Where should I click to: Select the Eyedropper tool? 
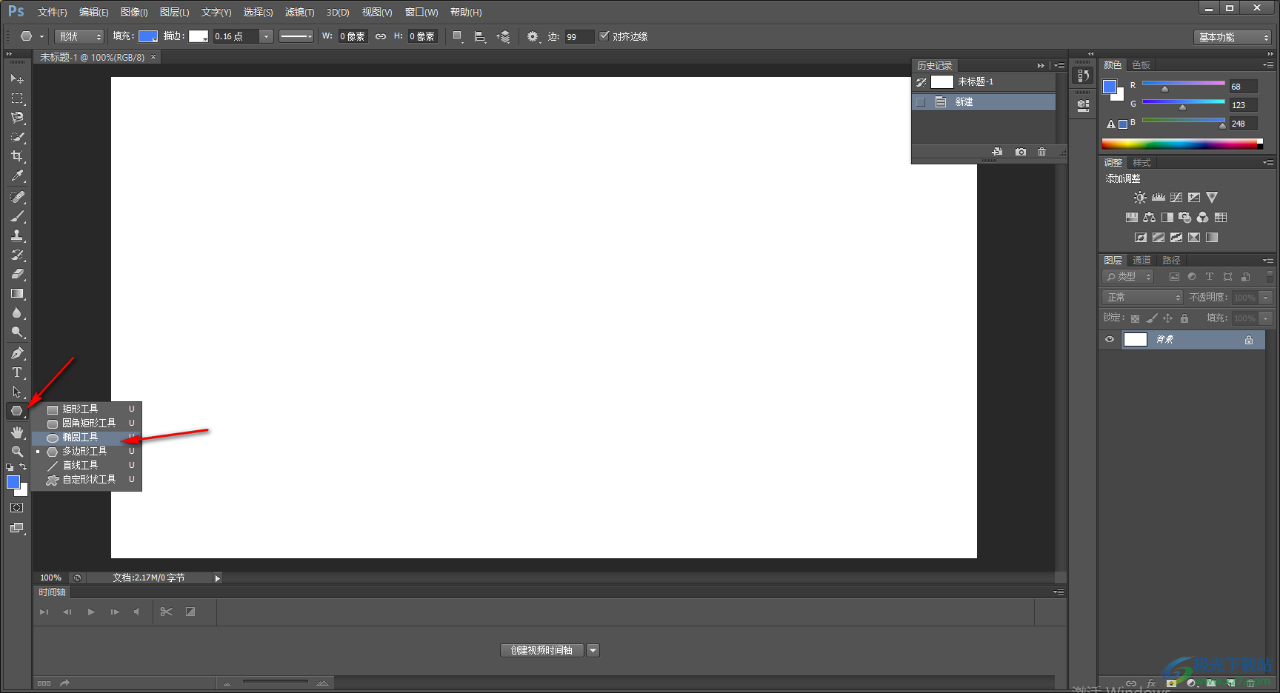click(16, 175)
